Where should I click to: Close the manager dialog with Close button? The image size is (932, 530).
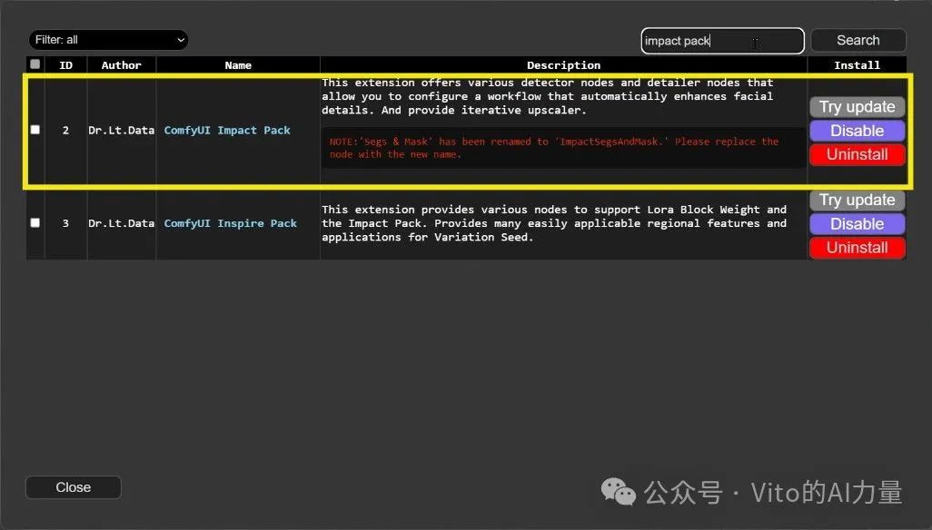pyautogui.click(x=73, y=487)
